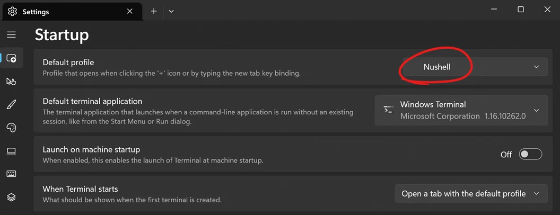Image resolution: width=560 pixels, height=215 pixels.
Task: Open the Default profile dropdown
Action: click(475, 67)
